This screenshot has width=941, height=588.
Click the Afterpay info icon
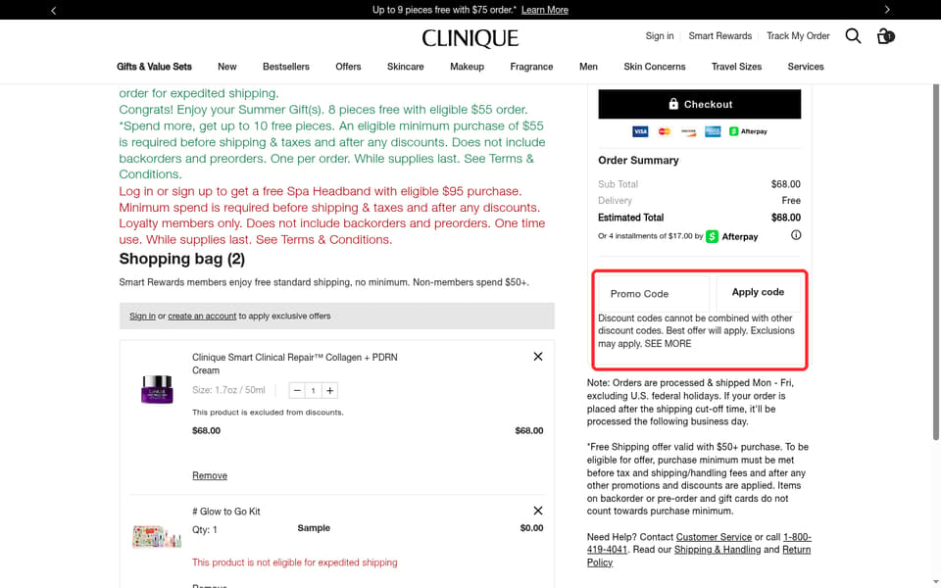click(796, 235)
